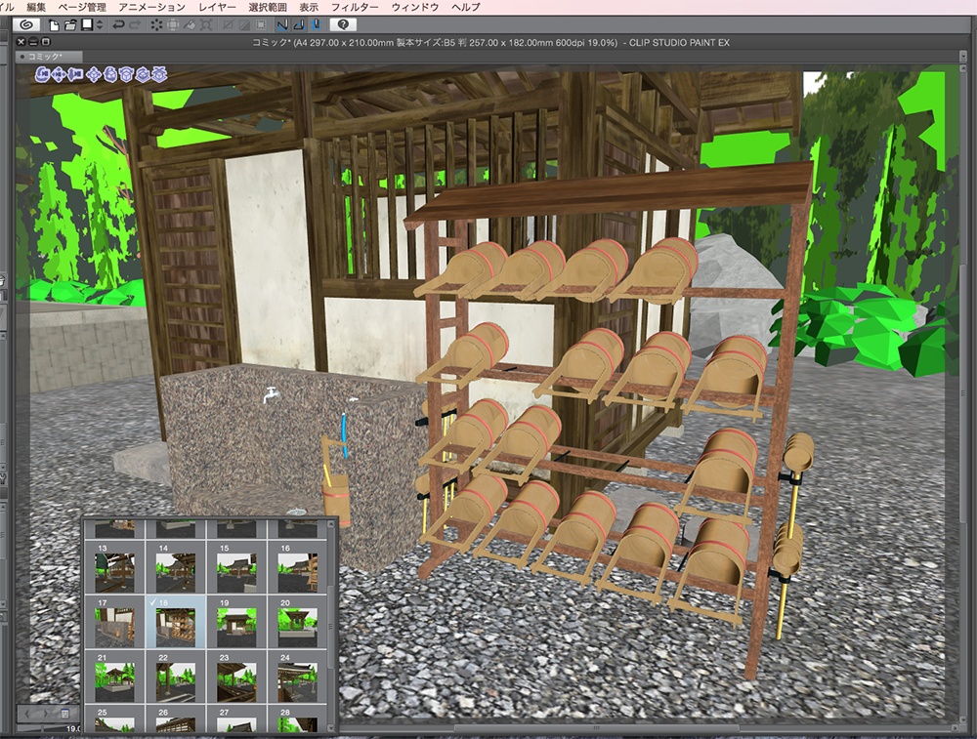Select camera preset thumbnail 24
The width and height of the screenshot is (977, 739).
297,677
